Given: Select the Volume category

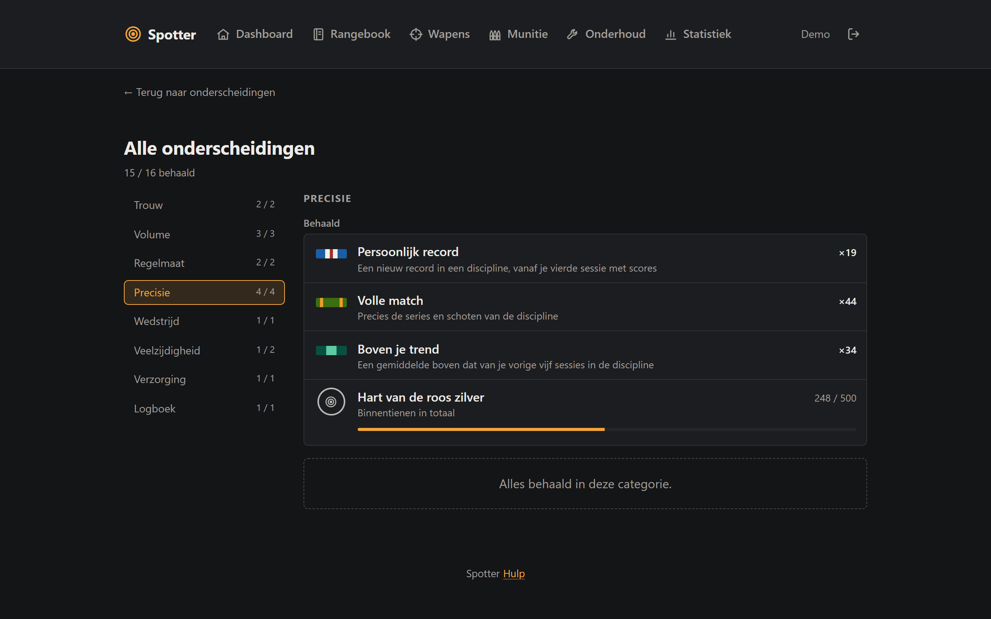Looking at the screenshot, I should [204, 234].
